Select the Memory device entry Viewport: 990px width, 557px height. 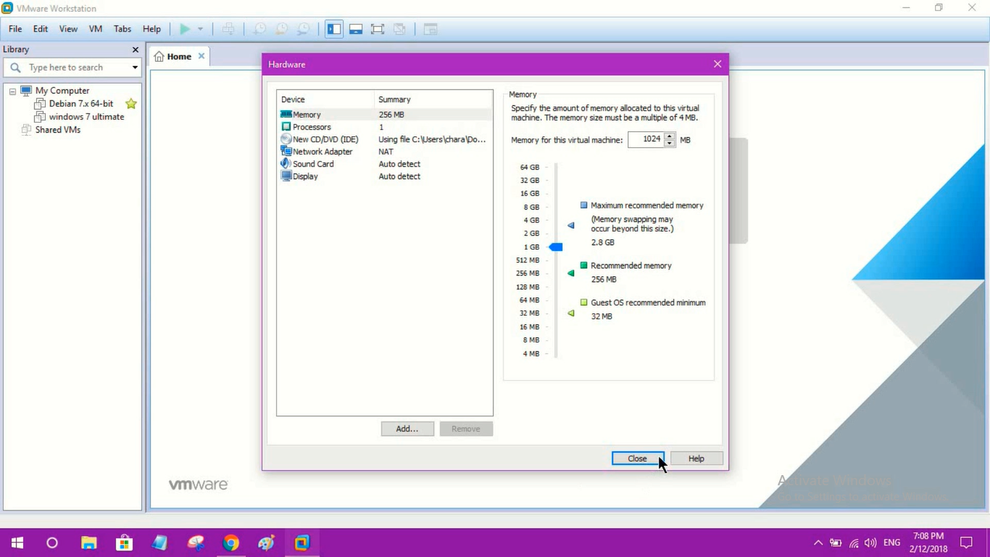[x=305, y=114]
